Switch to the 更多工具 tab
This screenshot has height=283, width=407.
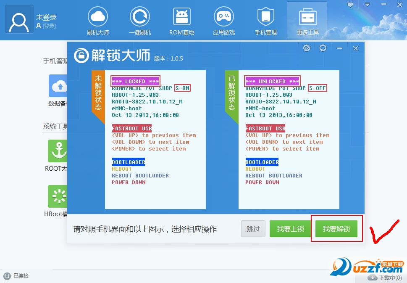point(307,20)
